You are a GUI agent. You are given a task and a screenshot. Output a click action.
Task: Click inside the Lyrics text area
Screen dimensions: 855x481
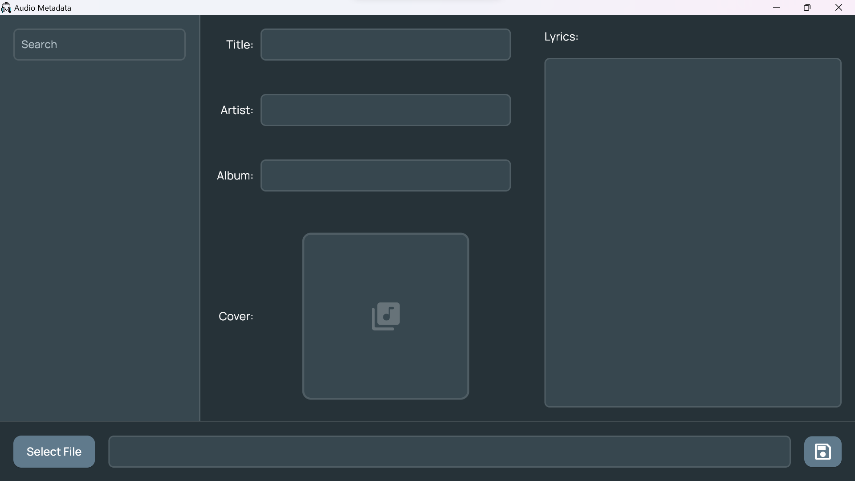tap(692, 232)
